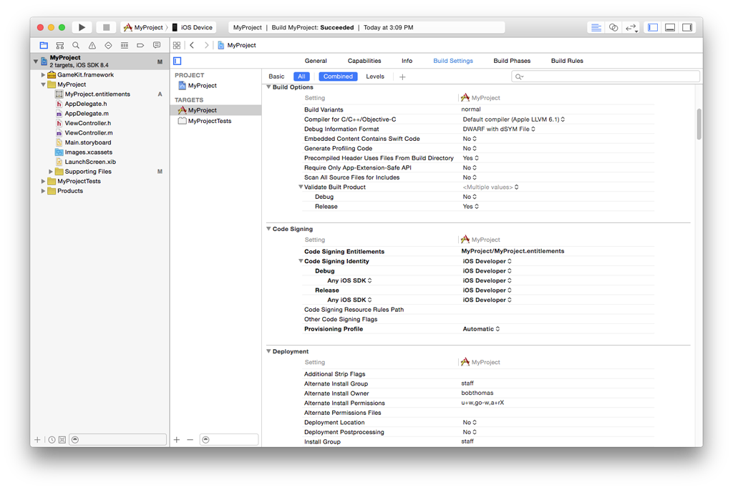This screenshot has width=733, height=490.
Task: Show the Breakpoint navigator
Action: pos(140,45)
